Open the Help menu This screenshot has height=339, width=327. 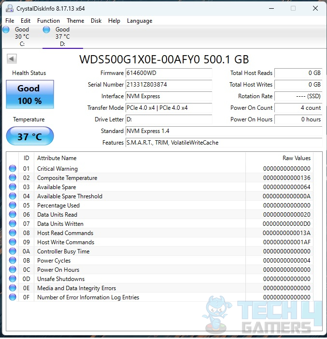(x=114, y=21)
